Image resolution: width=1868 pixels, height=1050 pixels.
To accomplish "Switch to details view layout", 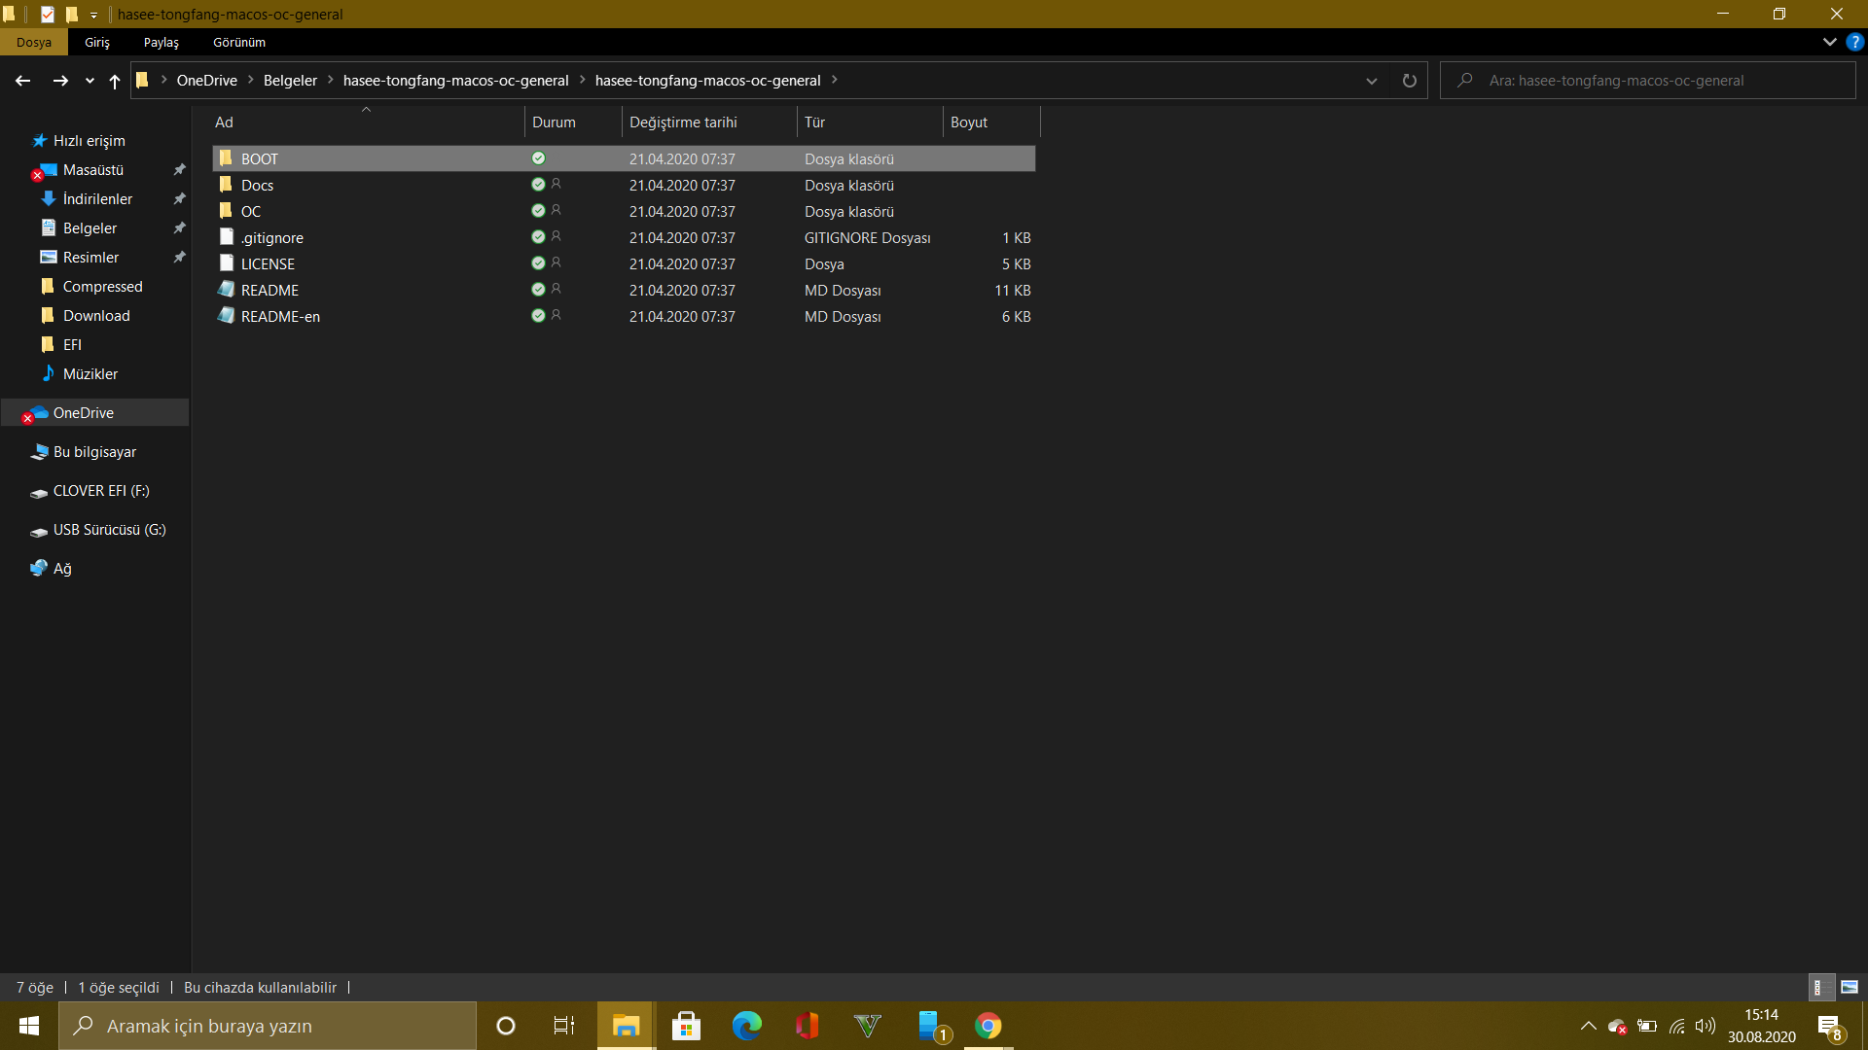I will point(1820,987).
